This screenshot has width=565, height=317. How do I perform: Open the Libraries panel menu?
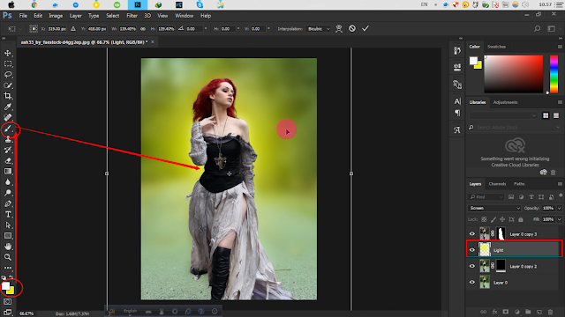tap(560, 102)
